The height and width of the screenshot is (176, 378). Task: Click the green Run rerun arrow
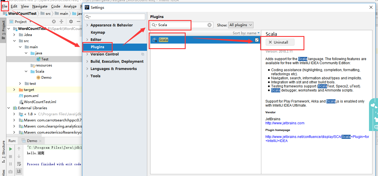[10, 149]
